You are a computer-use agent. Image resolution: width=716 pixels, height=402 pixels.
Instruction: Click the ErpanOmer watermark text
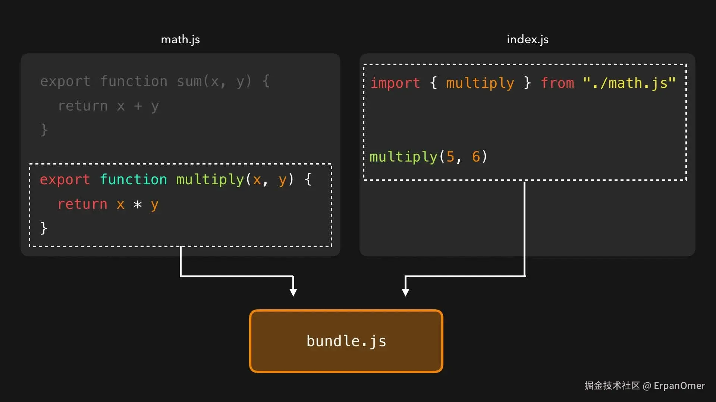(x=679, y=386)
